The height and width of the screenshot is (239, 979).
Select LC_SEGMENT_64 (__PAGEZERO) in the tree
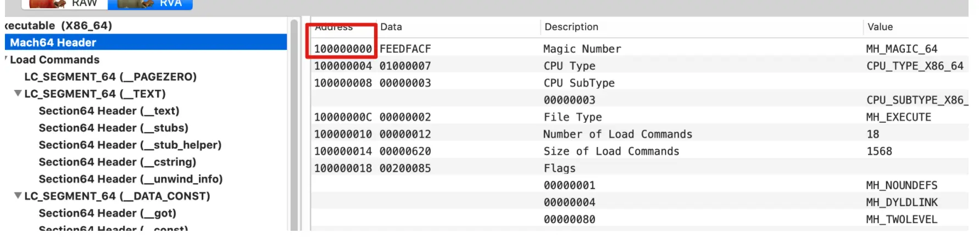(110, 77)
